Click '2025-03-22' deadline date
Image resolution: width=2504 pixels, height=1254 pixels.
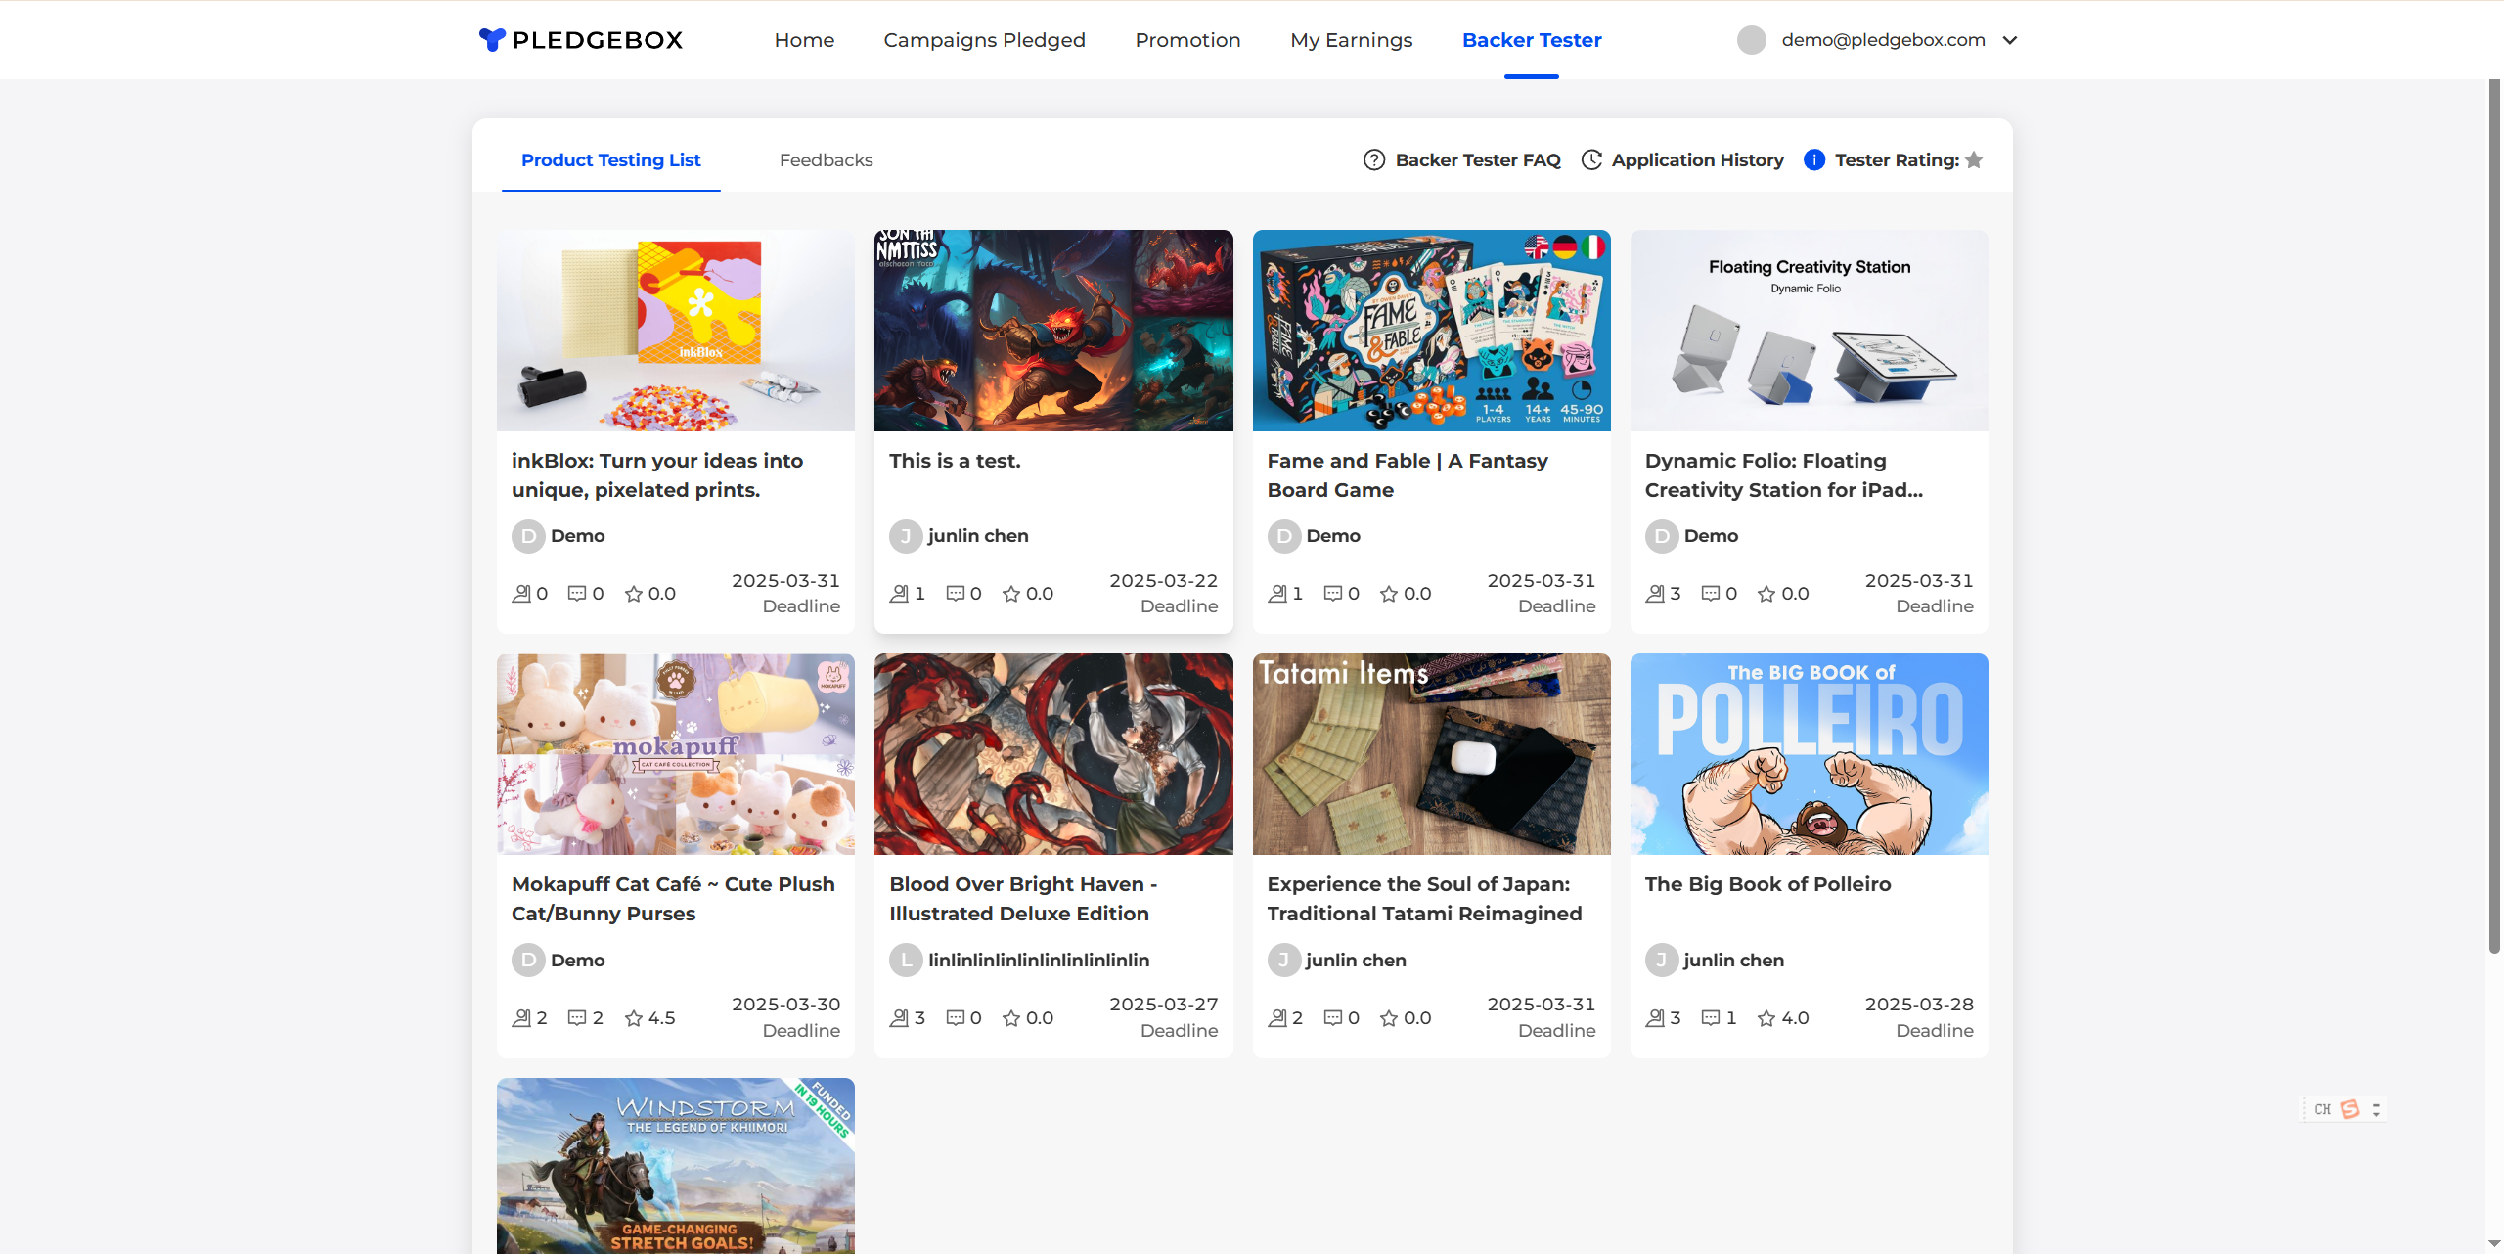[x=1163, y=581]
